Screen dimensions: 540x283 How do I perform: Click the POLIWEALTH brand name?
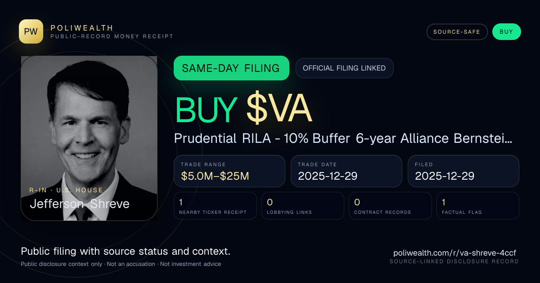[x=82, y=28]
